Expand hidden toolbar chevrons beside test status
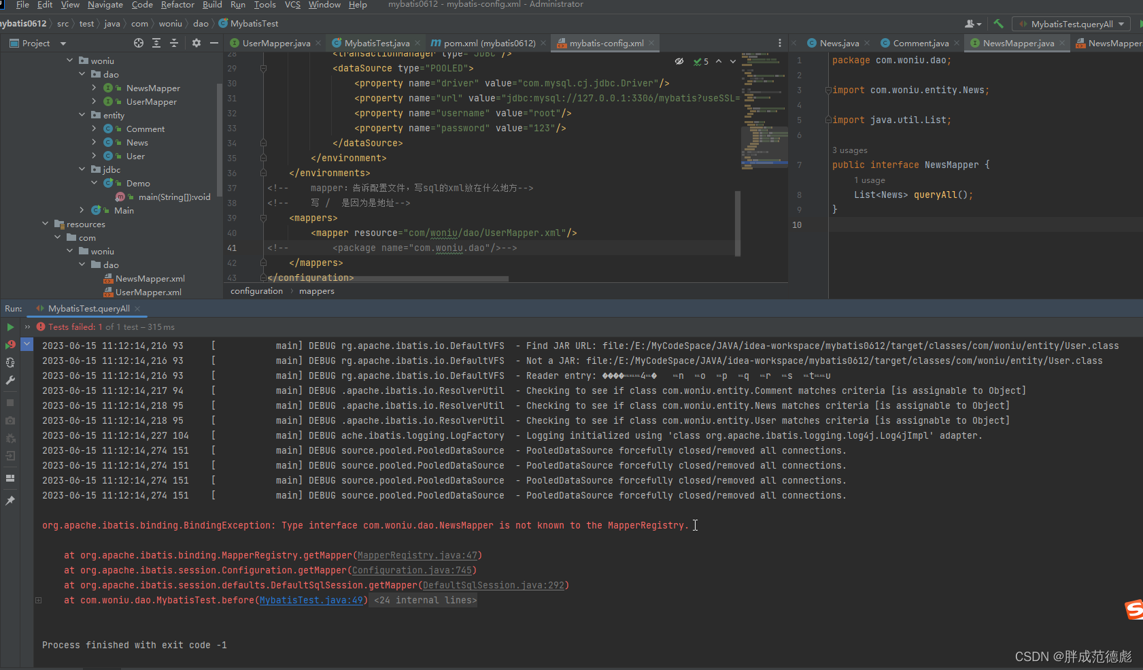This screenshot has height=670, width=1143. (x=28, y=327)
